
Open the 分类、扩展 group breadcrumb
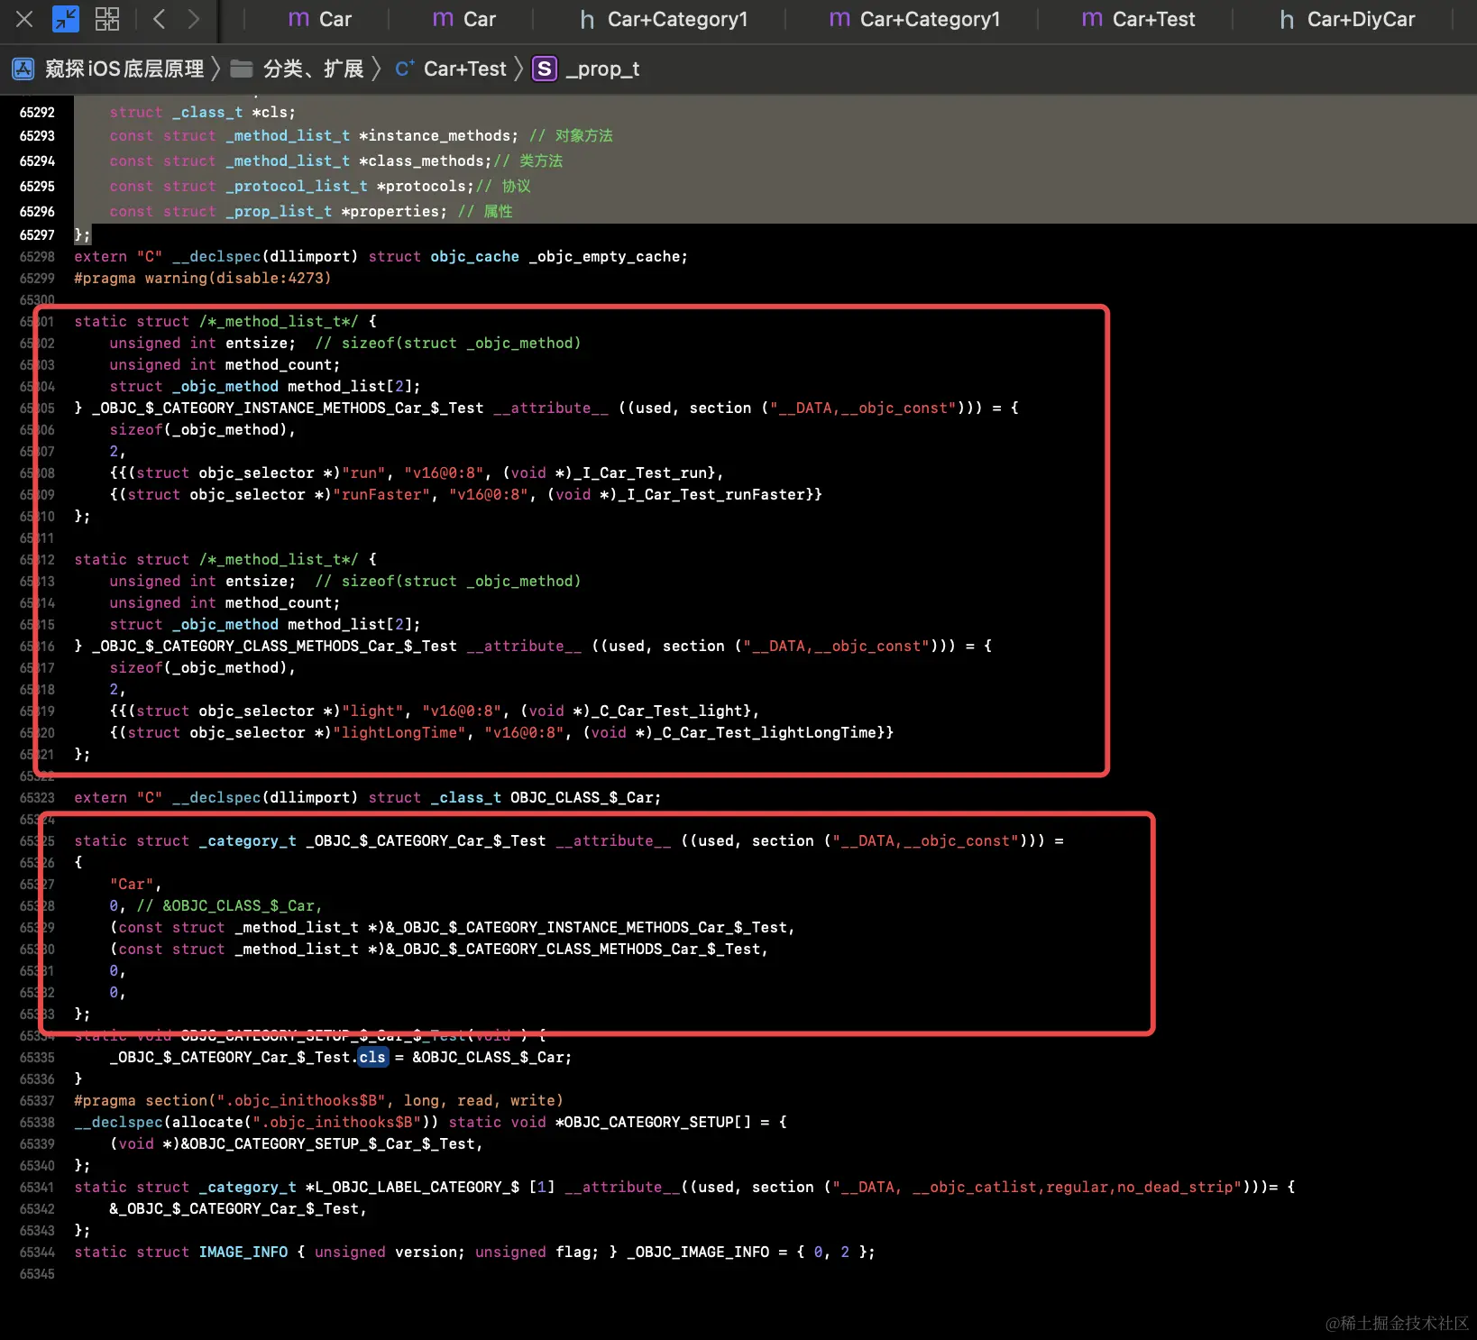point(313,69)
